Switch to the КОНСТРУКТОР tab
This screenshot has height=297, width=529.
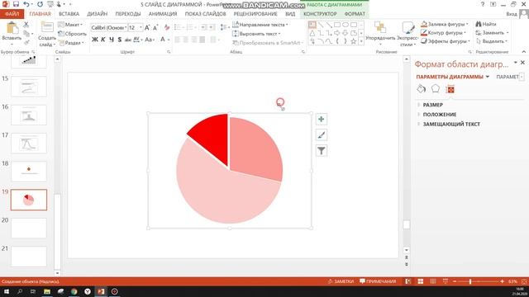(x=320, y=14)
